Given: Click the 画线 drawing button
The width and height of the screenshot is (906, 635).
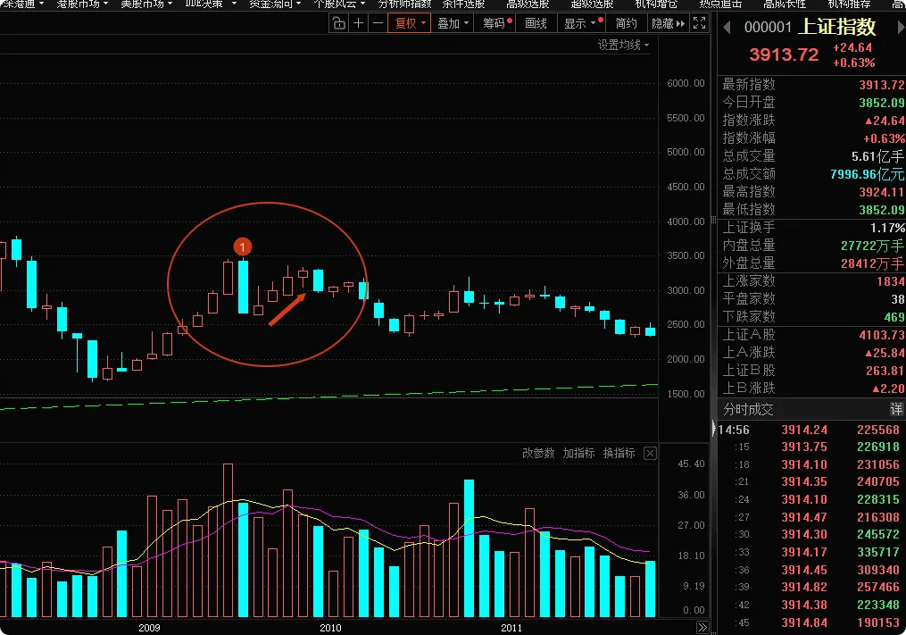Looking at the screenshot, I should [x=536, y=23].
